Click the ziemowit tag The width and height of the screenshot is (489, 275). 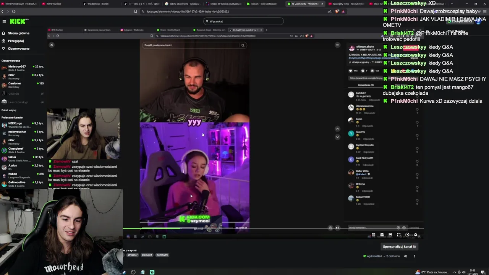tap(147, 255)
